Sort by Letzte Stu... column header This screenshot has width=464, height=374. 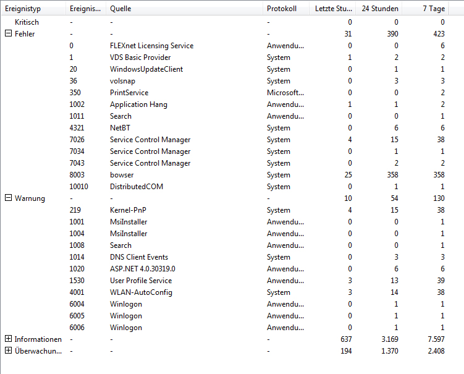point(332,9)
